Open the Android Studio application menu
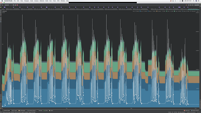 [8, 1]
